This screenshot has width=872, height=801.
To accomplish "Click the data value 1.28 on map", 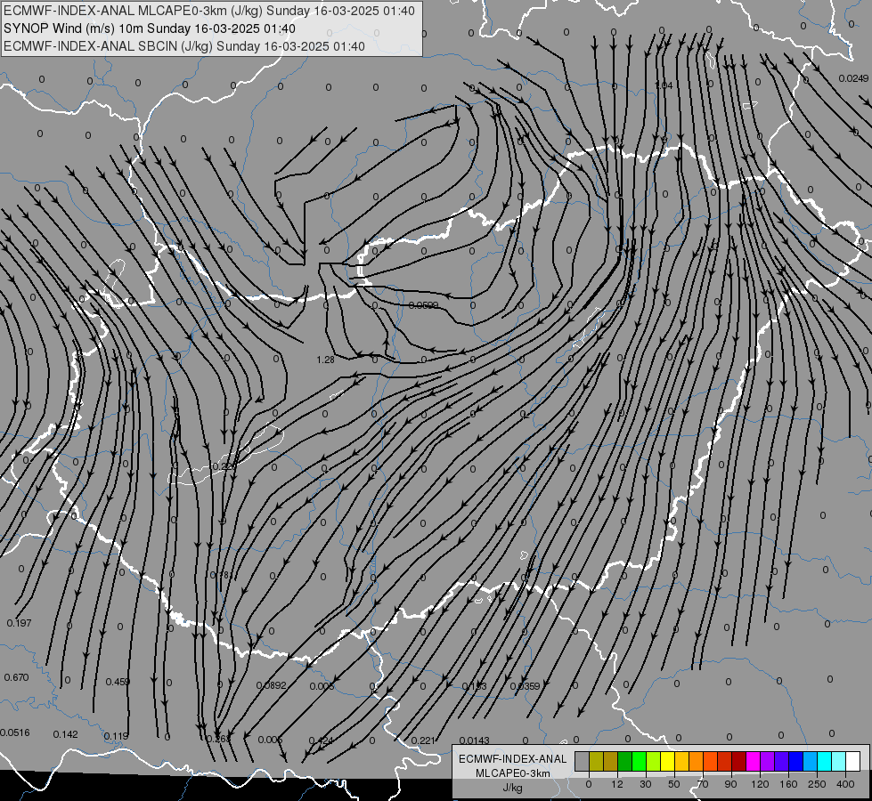I will [x=325, y=360].
